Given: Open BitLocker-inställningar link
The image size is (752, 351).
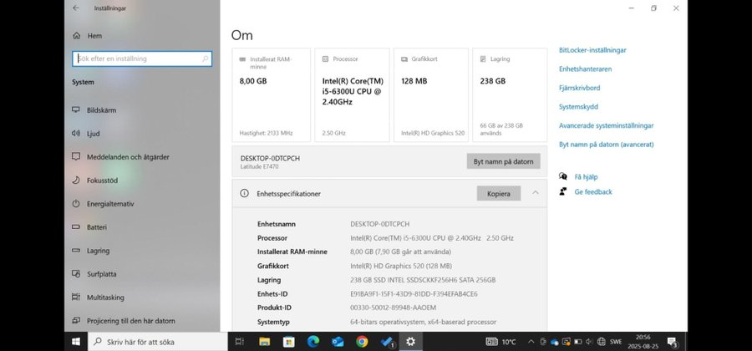Looking at the screenshot, I should 592,50.
